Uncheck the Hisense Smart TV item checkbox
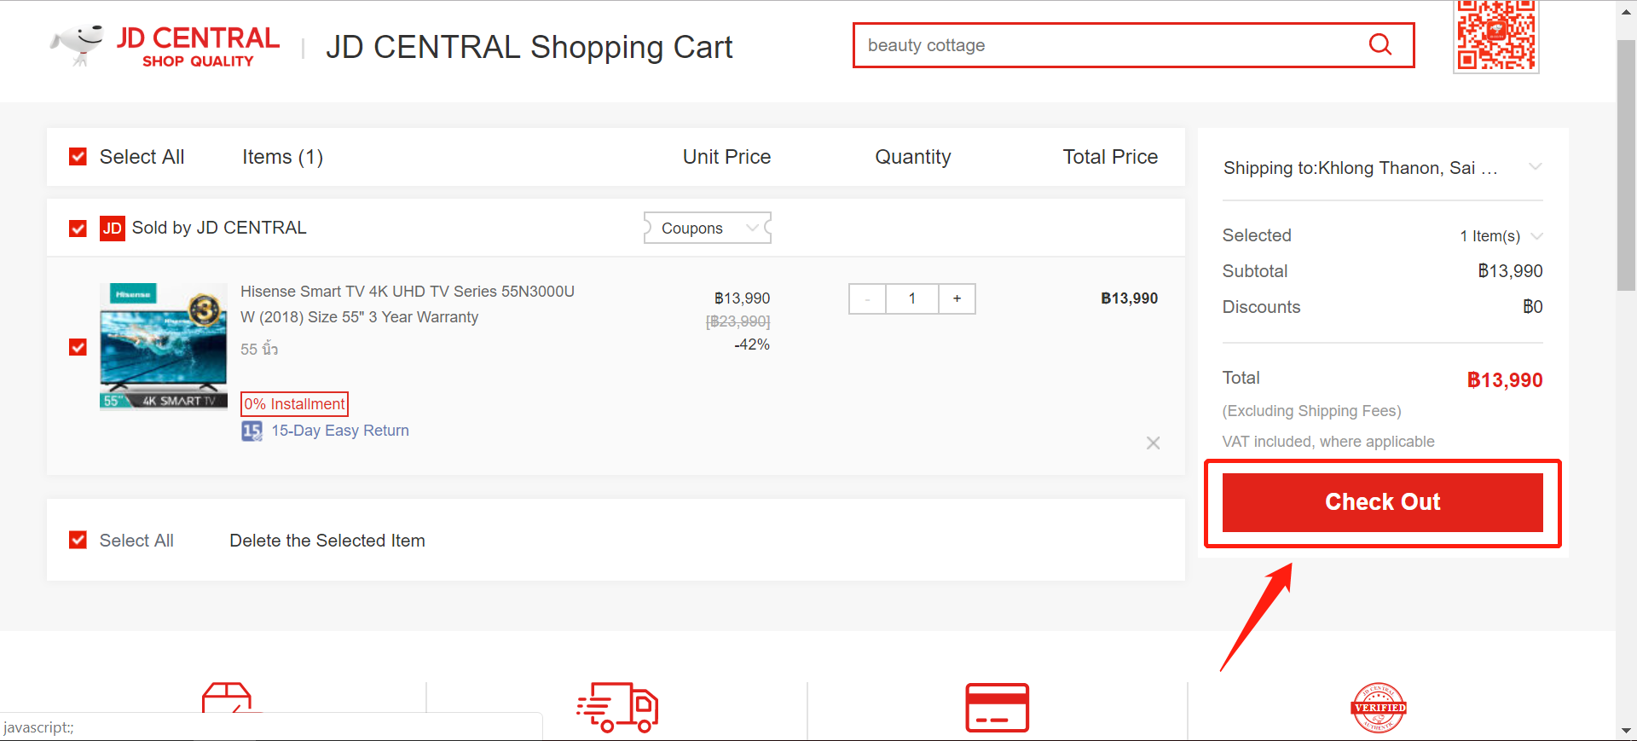The width and height of the screenshot is (1637, 741). [78, 347]
